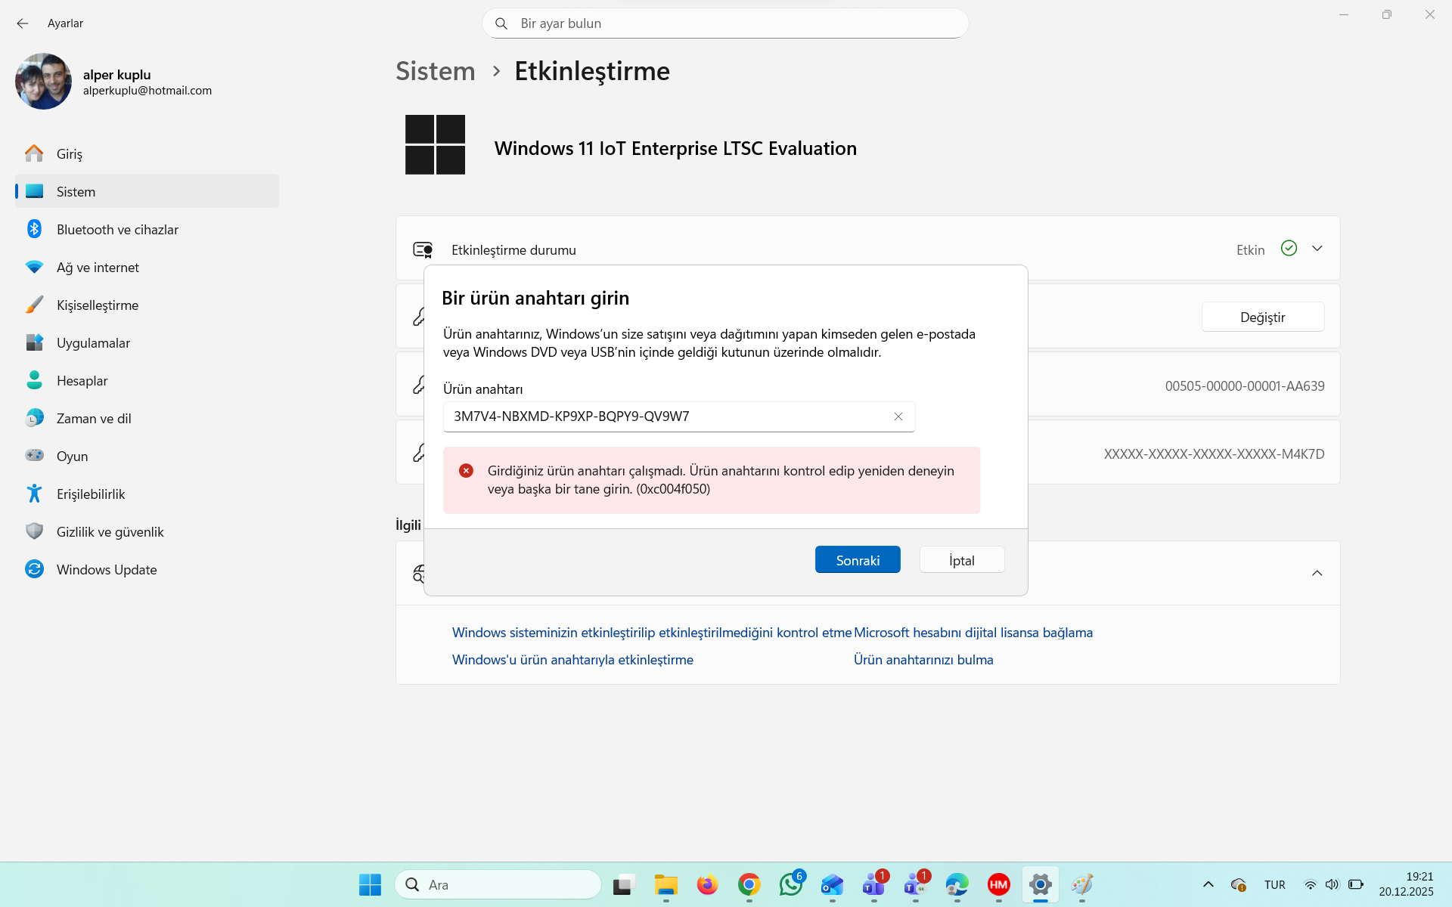Viewport: 1452px width, 907px height.
Task: Open Hesaplar person icon
Action: pyautogui.click(x=34, y=380)
